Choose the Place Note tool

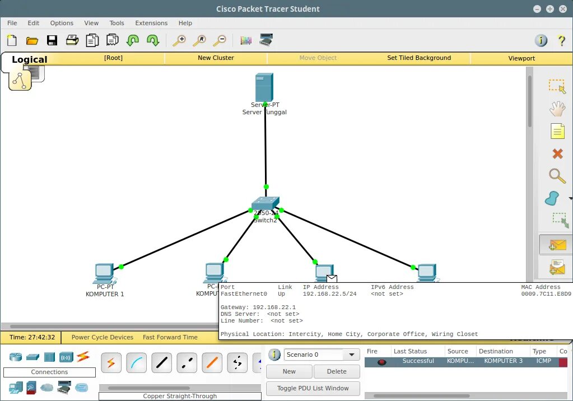(557, 131)
